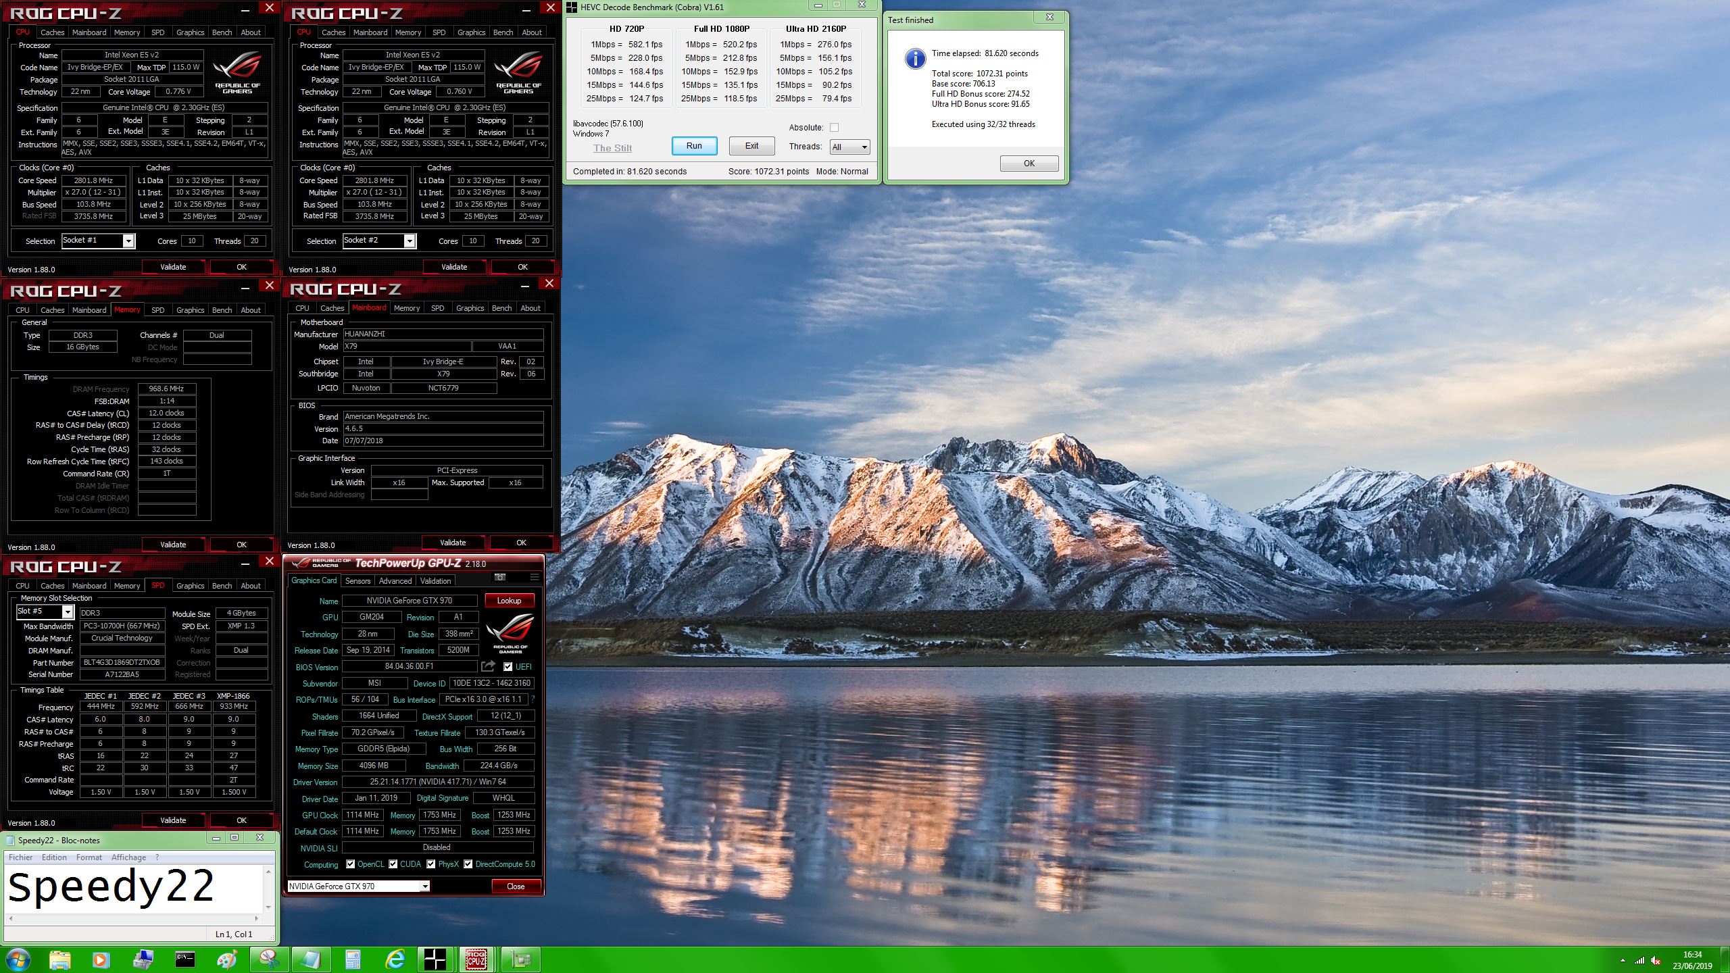
Task: Open the About tab in the Mainboard CPU-Z window
Action: point(530,308)
